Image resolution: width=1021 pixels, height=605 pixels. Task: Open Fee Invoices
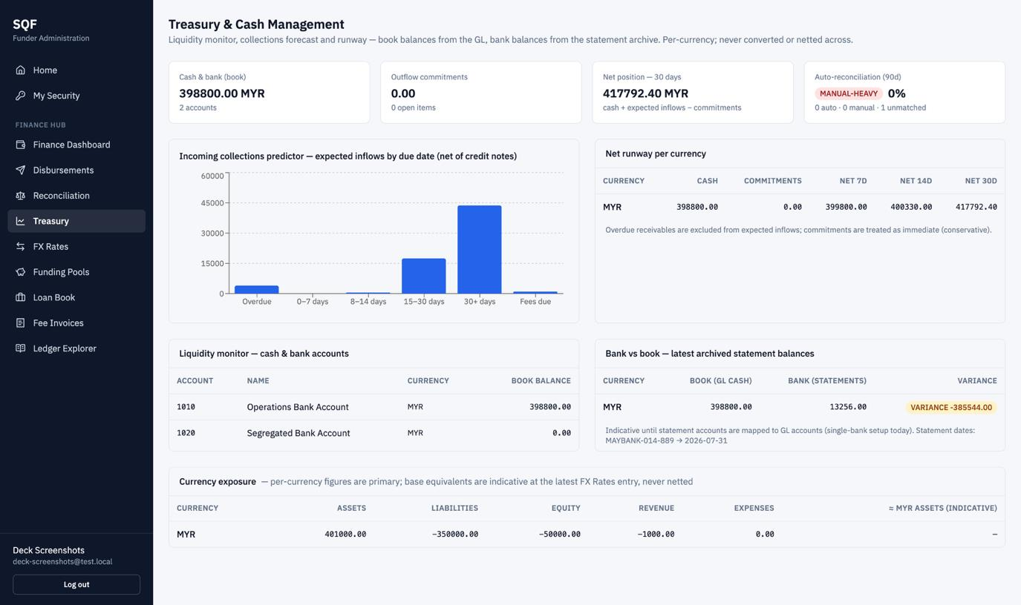coord(76,323)
